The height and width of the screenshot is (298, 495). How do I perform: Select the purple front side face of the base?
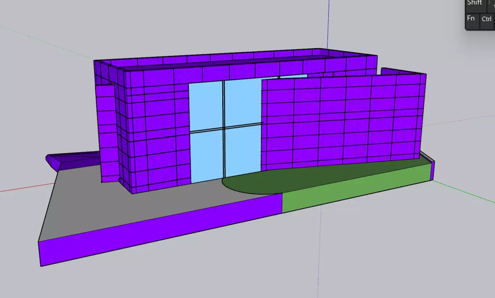161,230
